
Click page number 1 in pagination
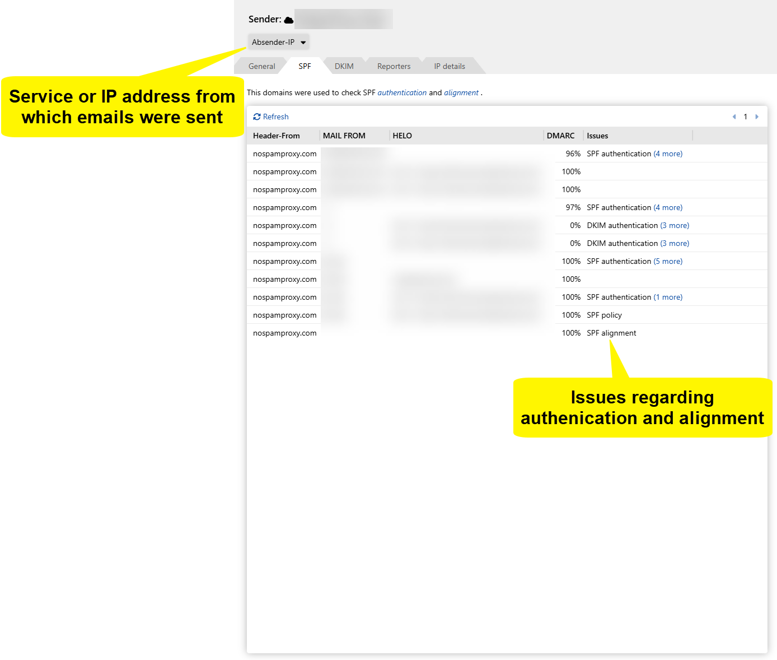tap(745, 117)
